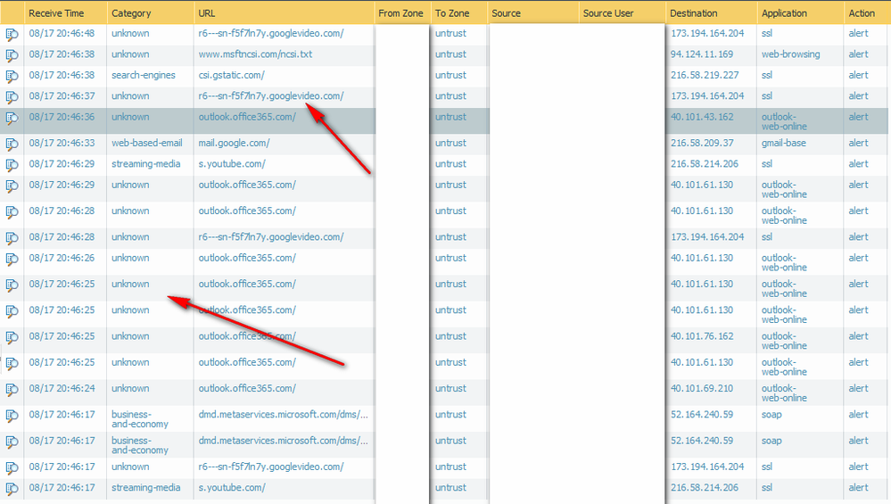Open details icon for 20:46:29 outlook.office365.com row
891x504 pixels.
pyautogui.click(x=12, y=186)
